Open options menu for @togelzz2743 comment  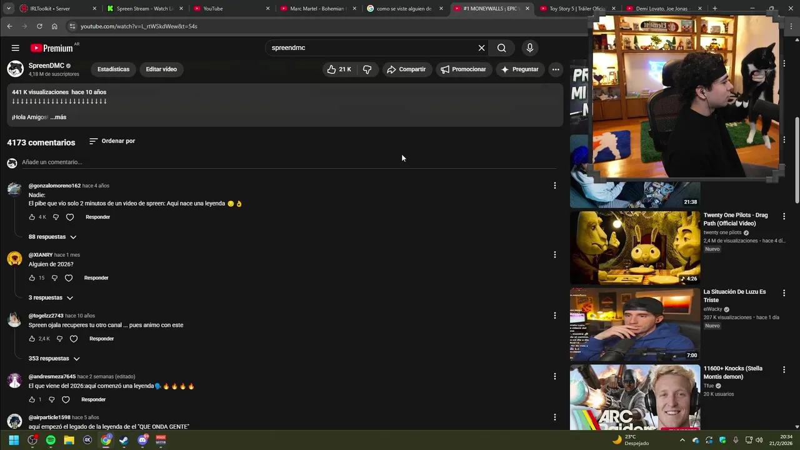554,316
